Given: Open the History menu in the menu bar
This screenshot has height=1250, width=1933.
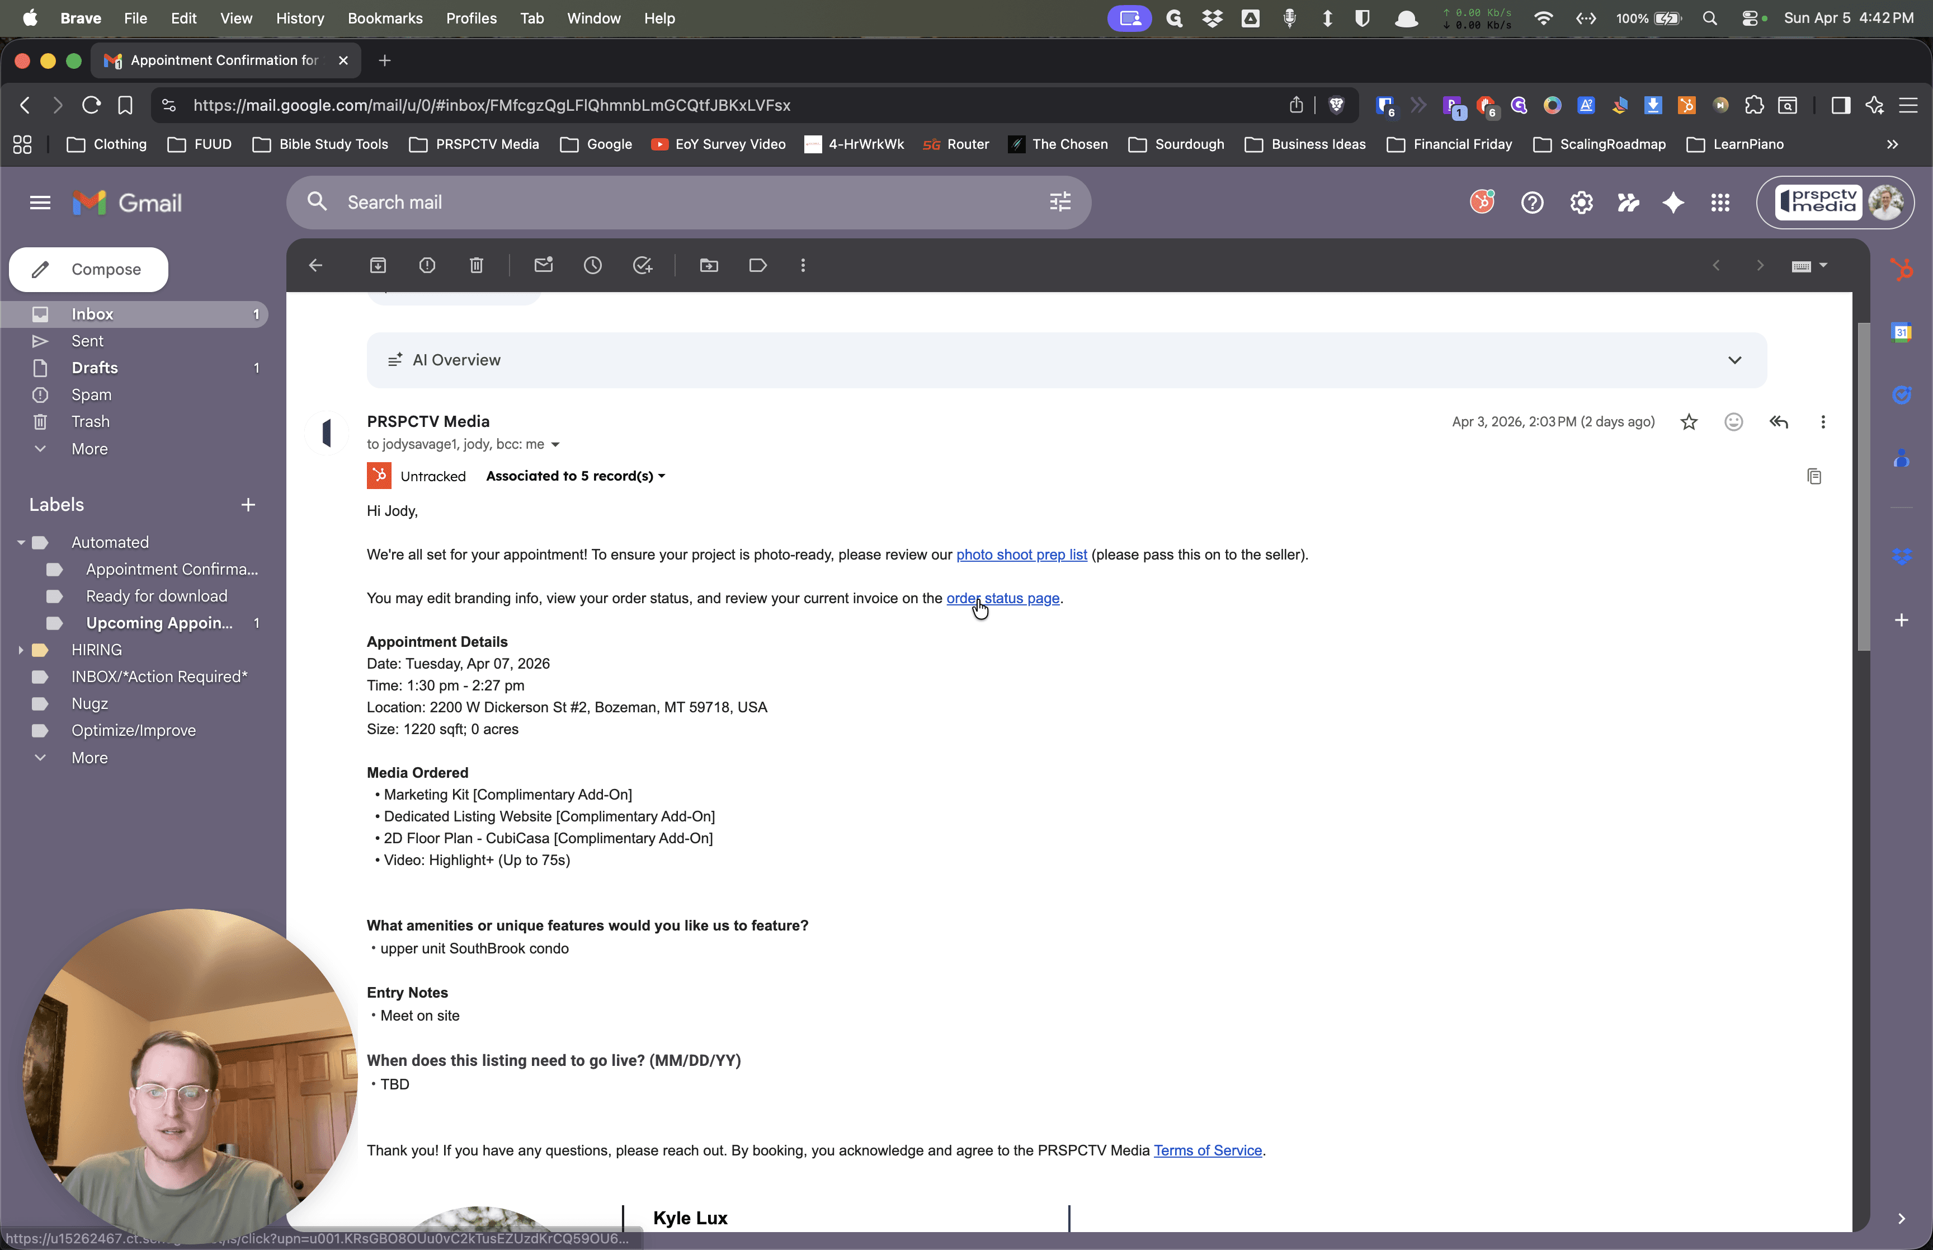Looking at the screenshot, I should pos(299,18).
